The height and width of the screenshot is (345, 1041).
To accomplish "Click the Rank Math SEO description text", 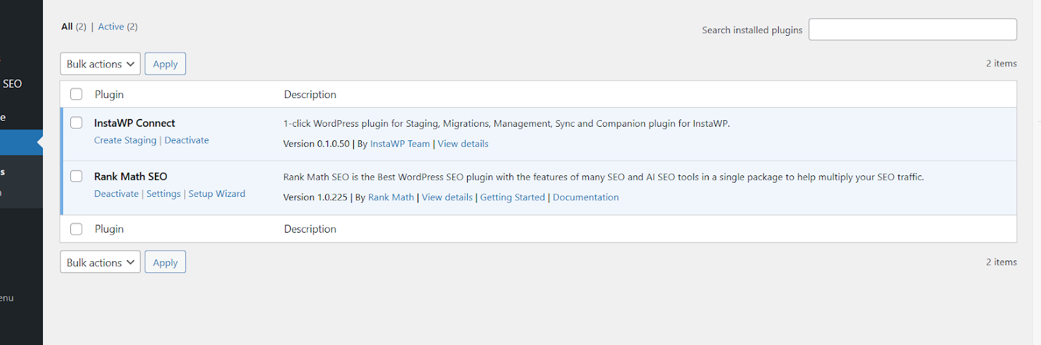I will pos(604,177).
